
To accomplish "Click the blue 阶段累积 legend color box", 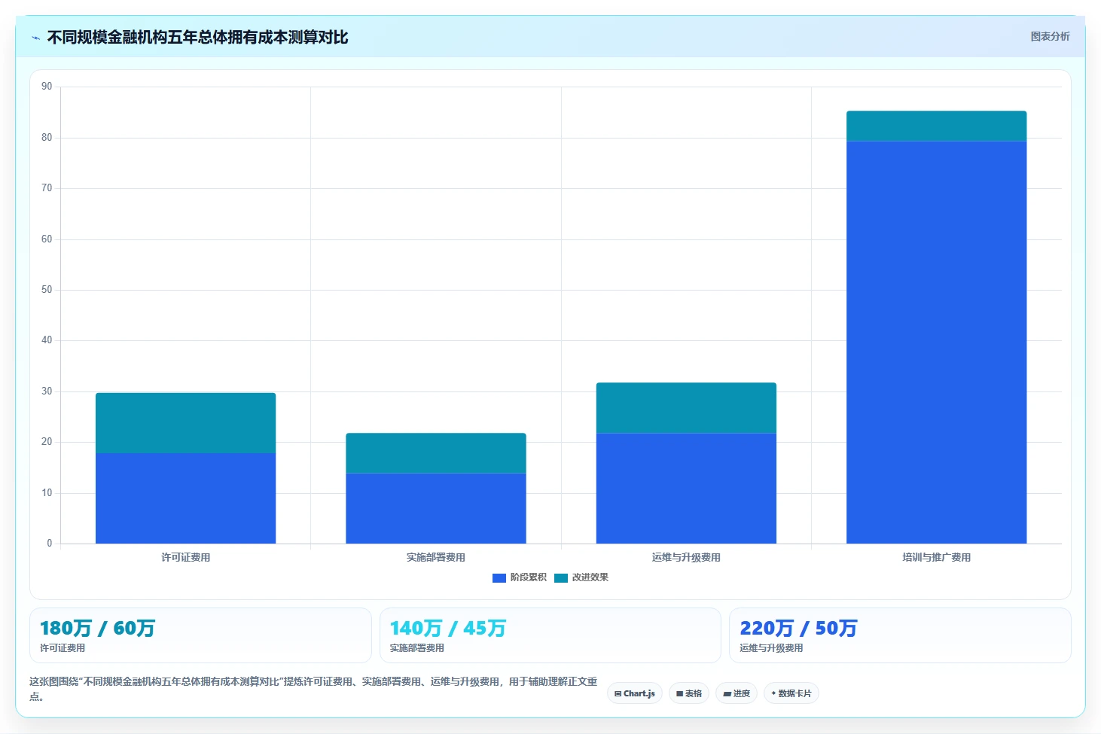I will (499, 578).
